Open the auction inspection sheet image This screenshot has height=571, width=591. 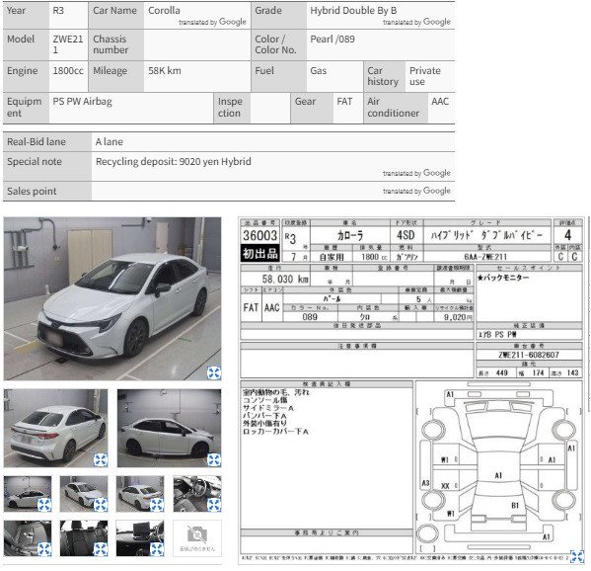pyautogui.click(x=411, y=390)
